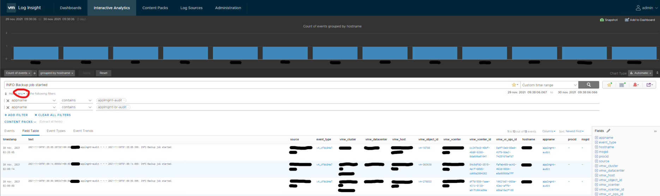The width and height of the screenshot is (660, 196).
Task: Run the query with the magnifier search button
Action: (589, 85)
